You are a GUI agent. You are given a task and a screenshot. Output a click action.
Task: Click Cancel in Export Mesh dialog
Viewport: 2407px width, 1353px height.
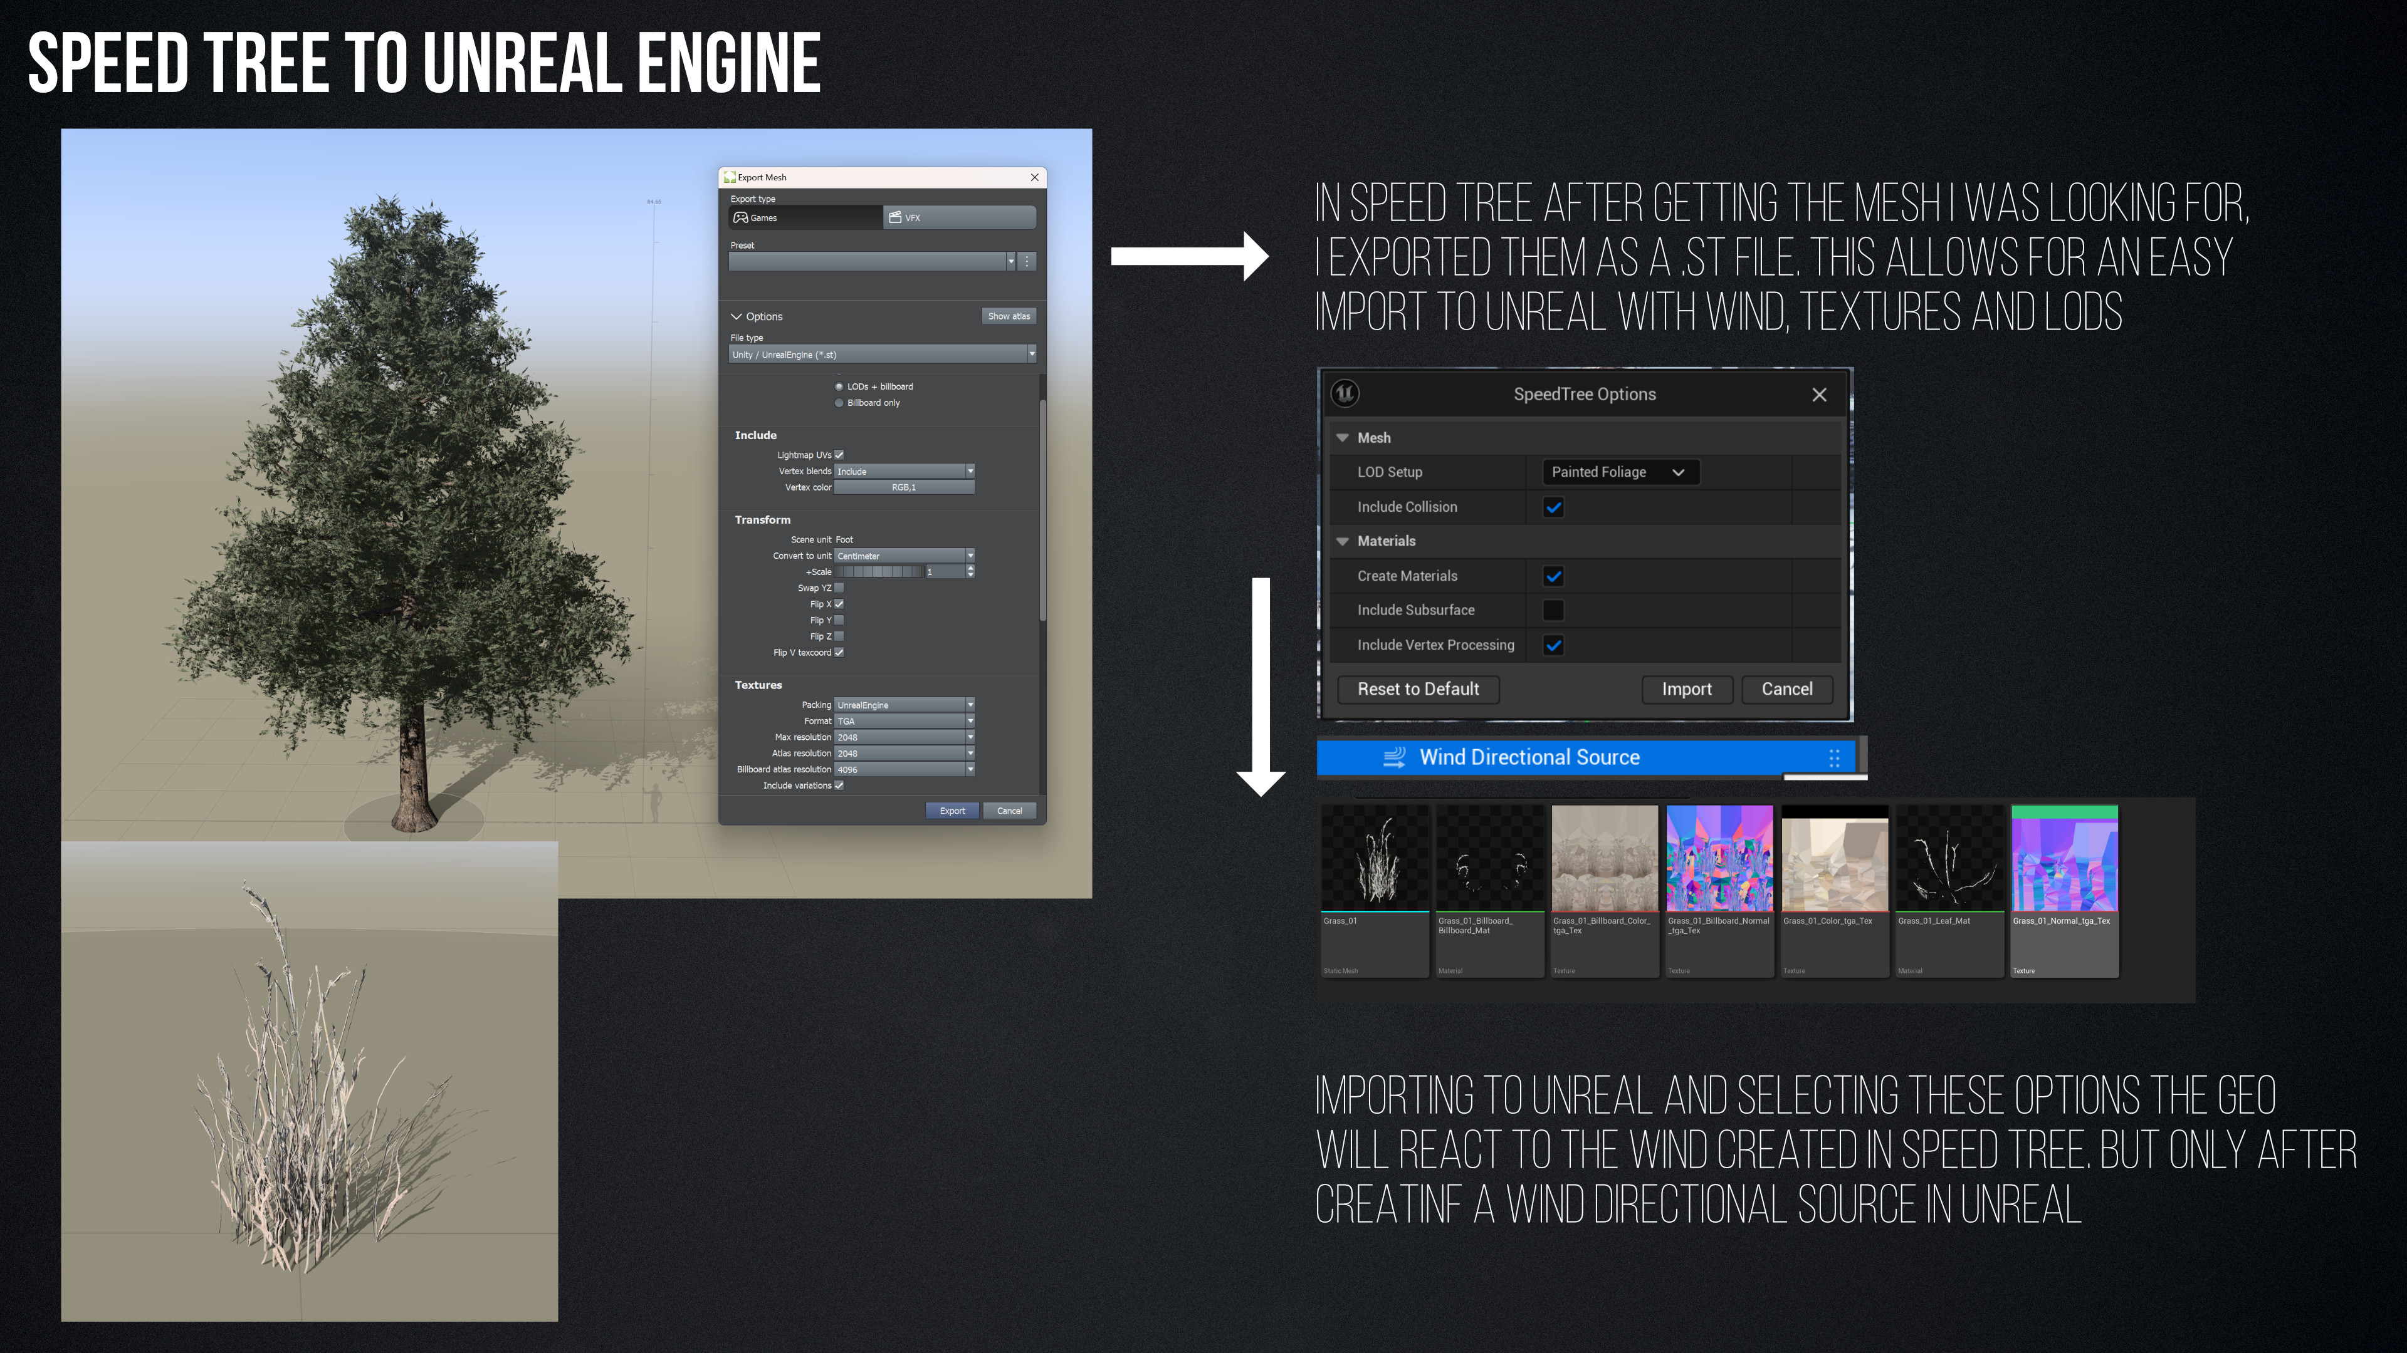[x=1009, y=811]
